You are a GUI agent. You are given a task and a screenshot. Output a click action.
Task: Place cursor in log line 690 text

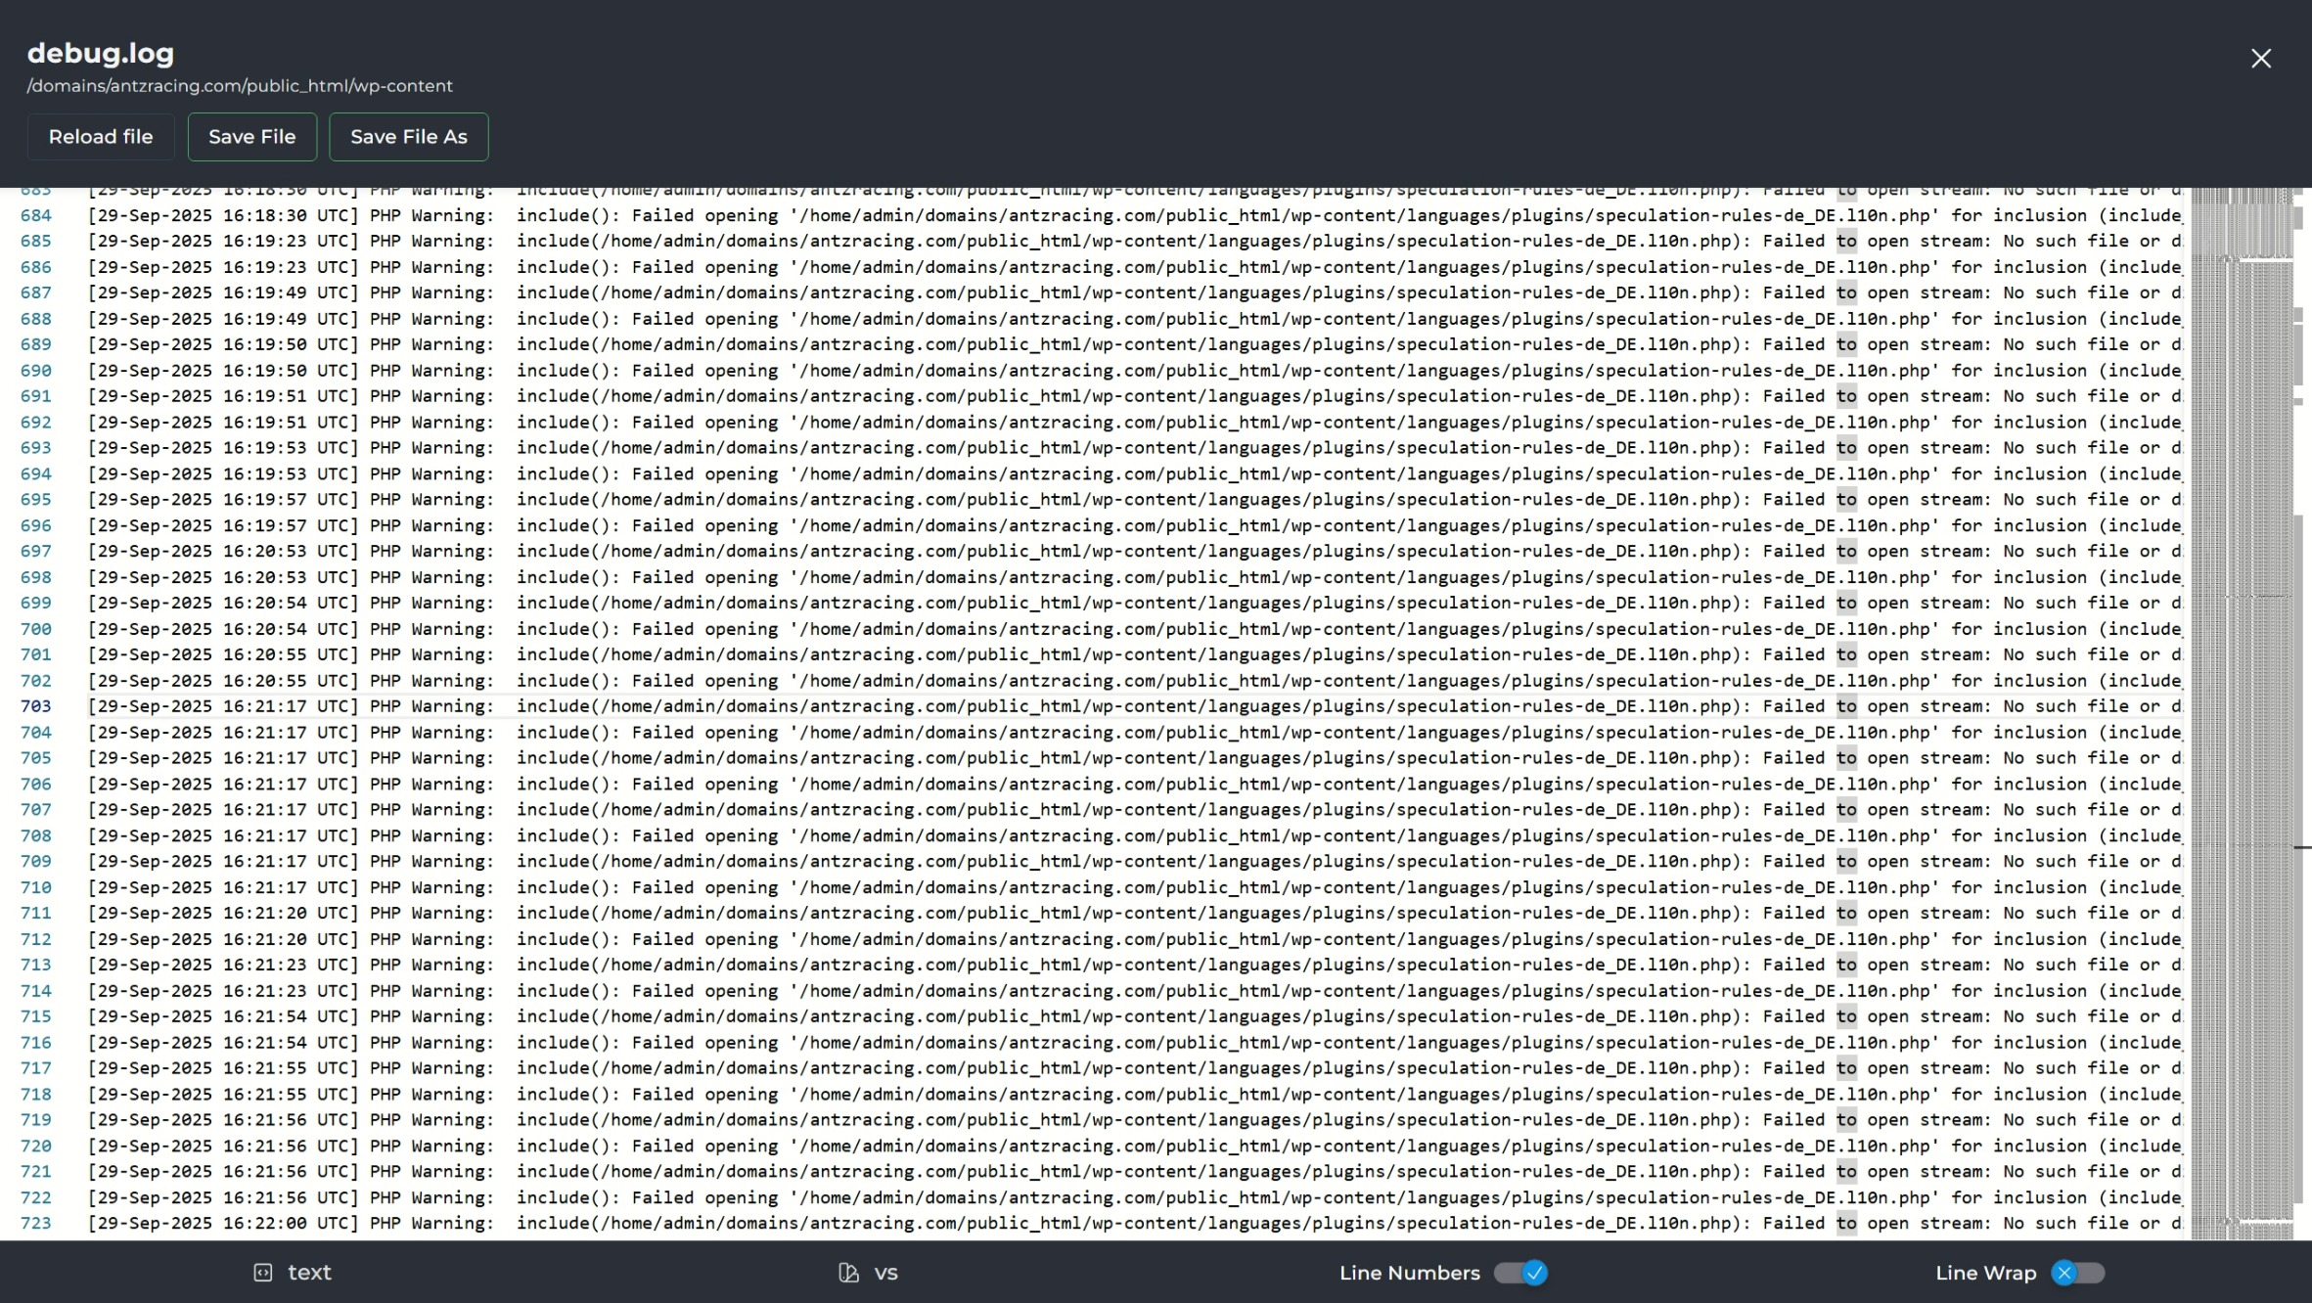click(x=1135, y=371)
